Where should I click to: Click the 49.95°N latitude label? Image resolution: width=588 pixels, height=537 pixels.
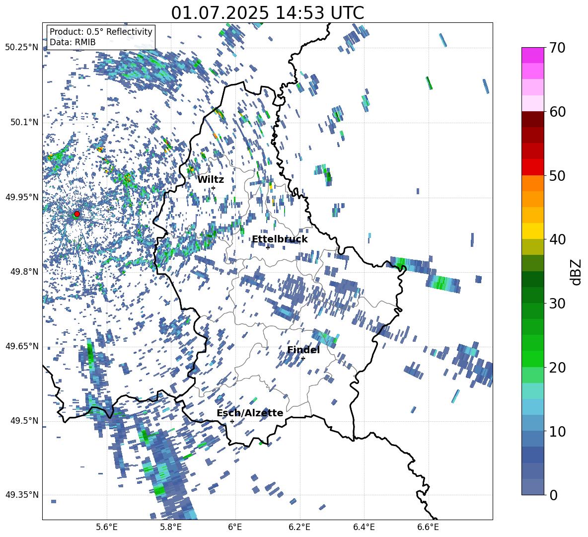(x=22, y=197)
